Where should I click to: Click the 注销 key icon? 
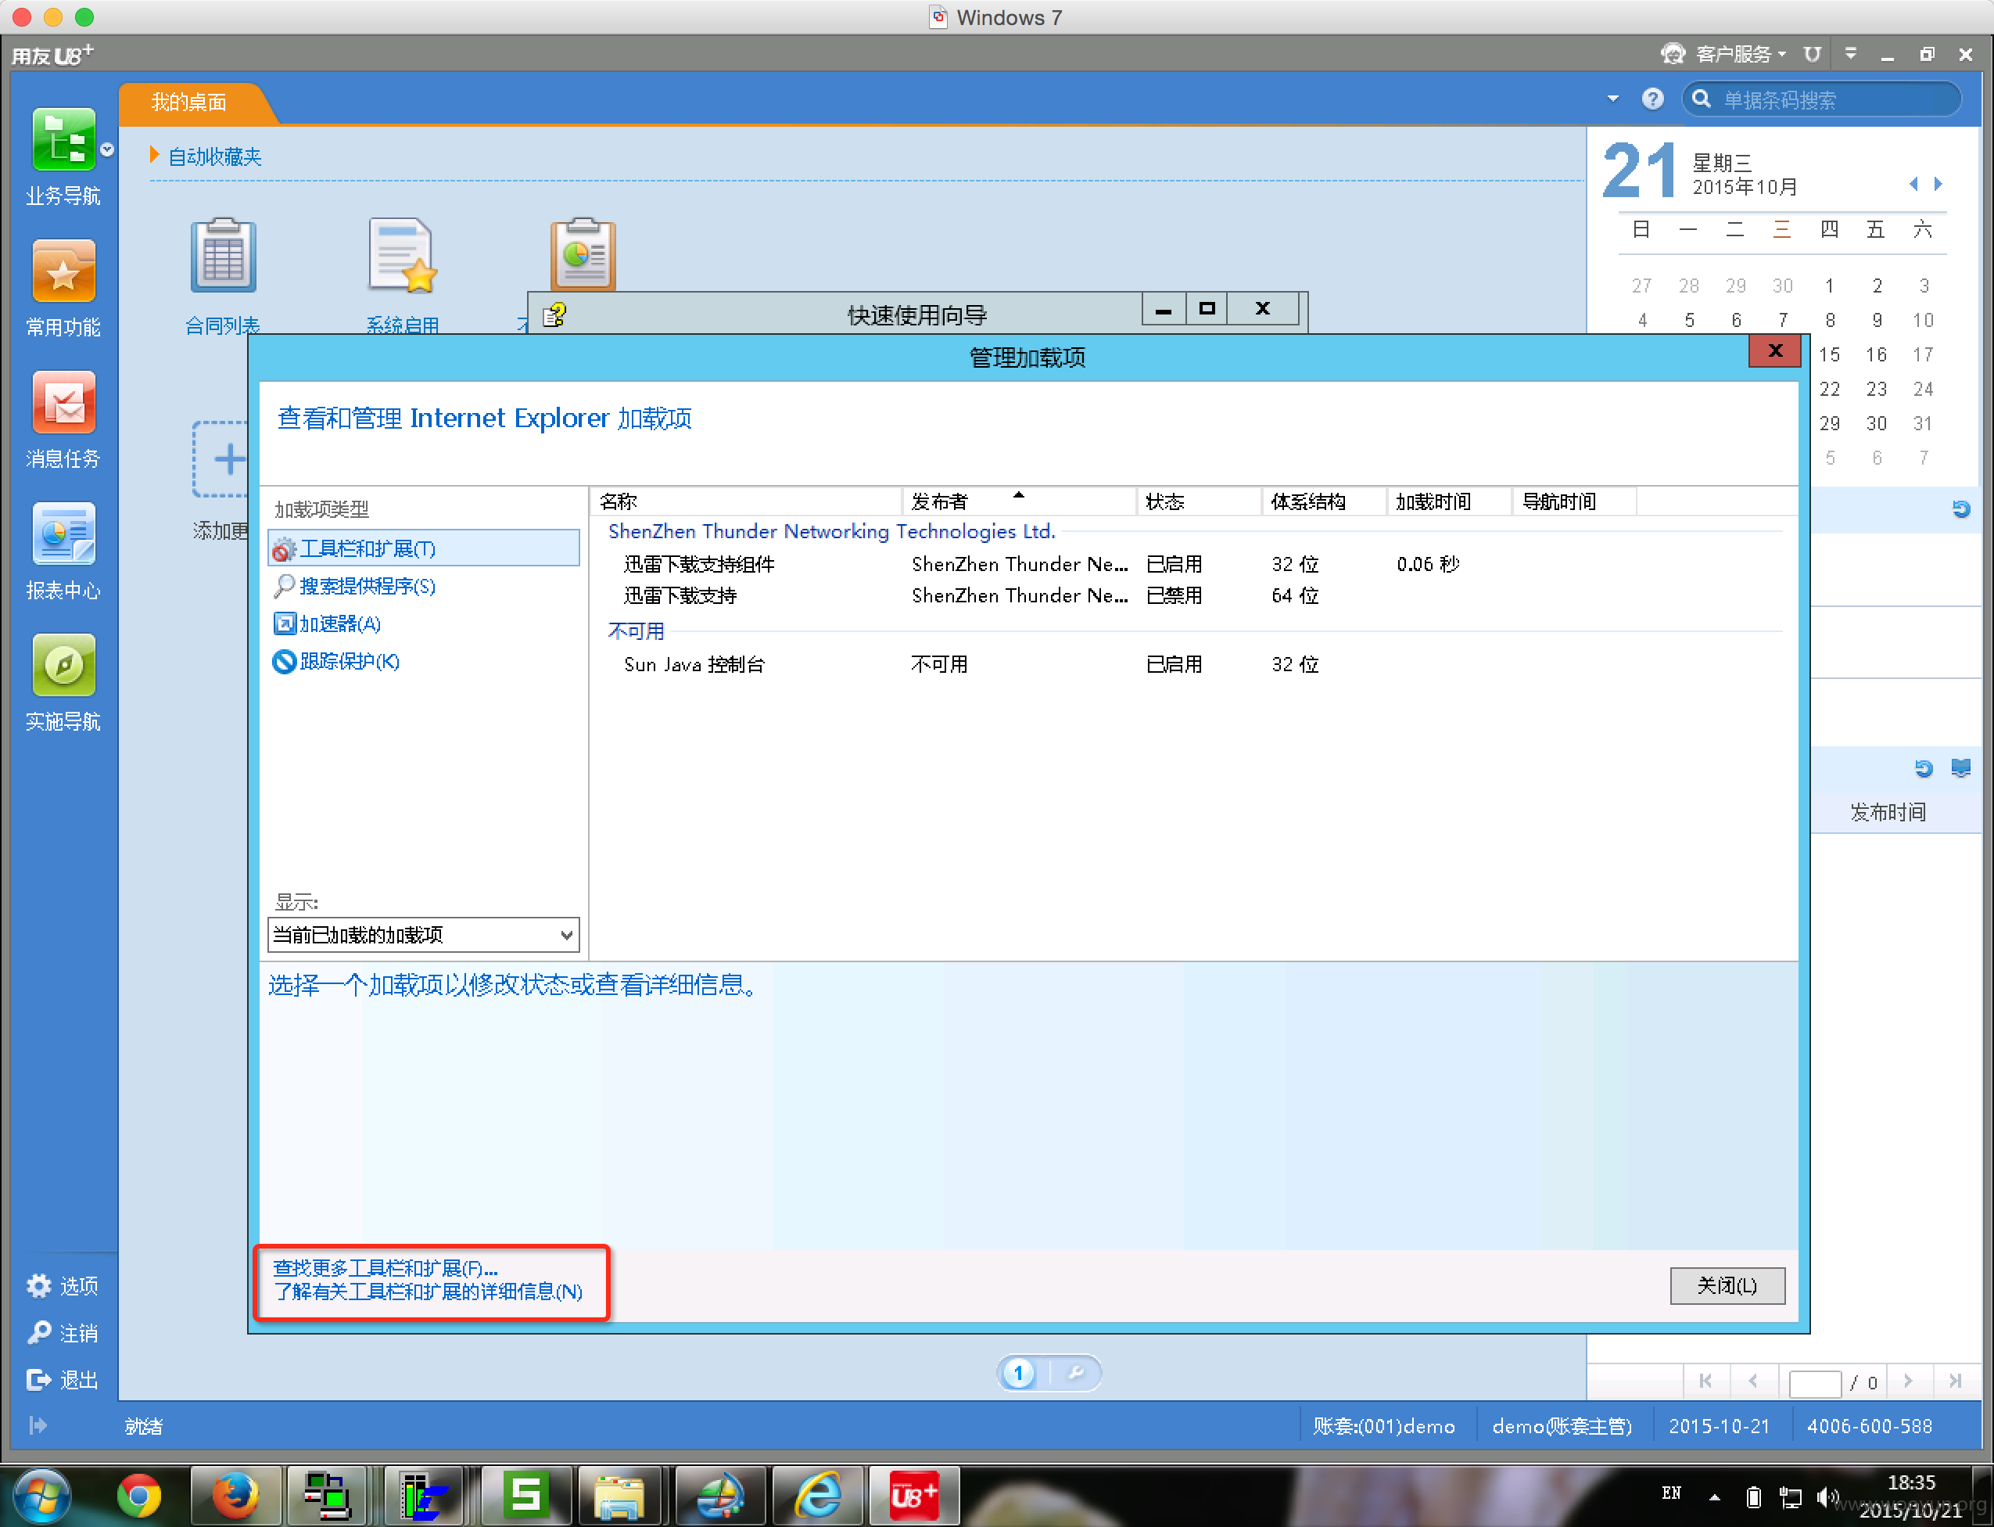point(39,1332)
